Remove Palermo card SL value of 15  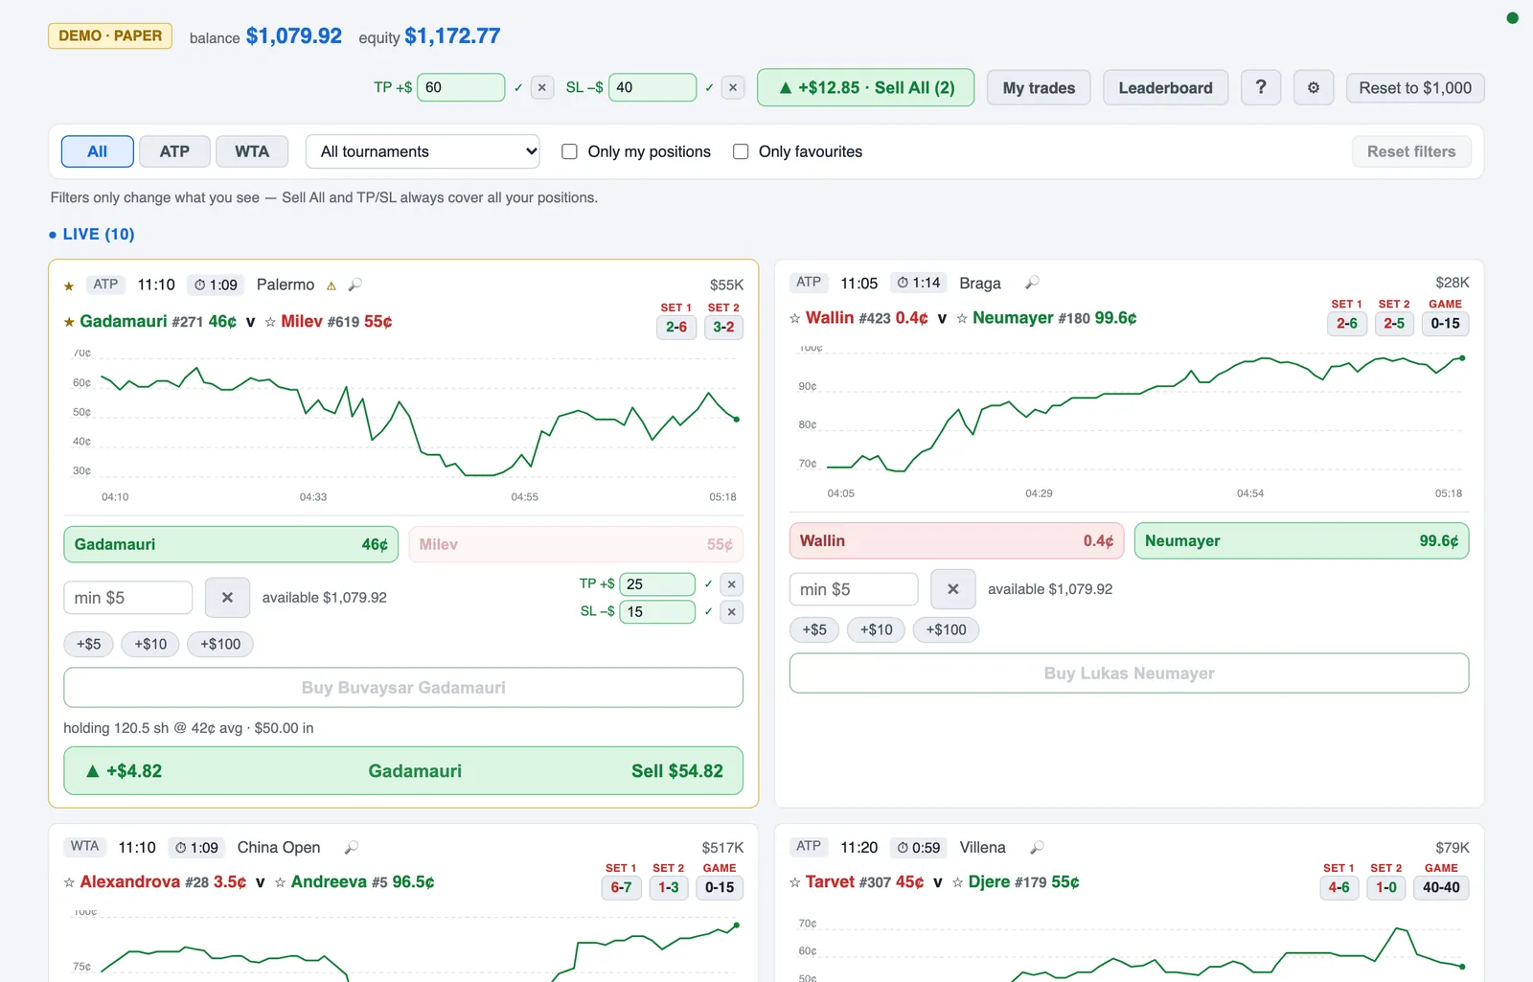point(732,612)
